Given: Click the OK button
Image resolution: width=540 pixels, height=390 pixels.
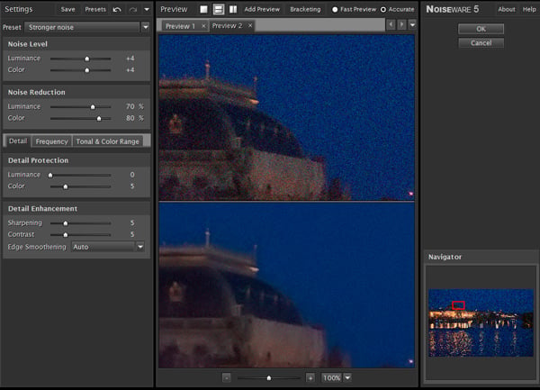Looking at the screenshot, I should [x=481, y=29].
